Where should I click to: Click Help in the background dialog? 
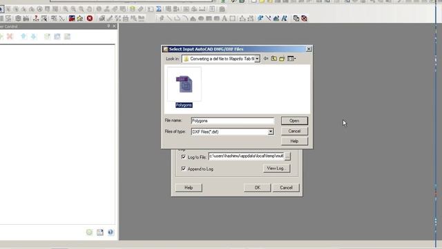click(189, 187)
